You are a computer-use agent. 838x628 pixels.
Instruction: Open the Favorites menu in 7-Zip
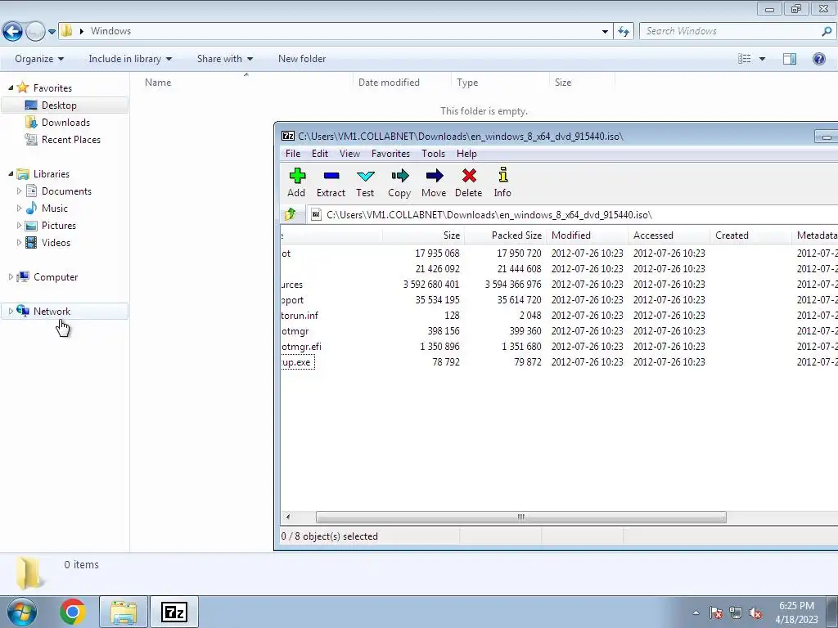tap(390, 154)
